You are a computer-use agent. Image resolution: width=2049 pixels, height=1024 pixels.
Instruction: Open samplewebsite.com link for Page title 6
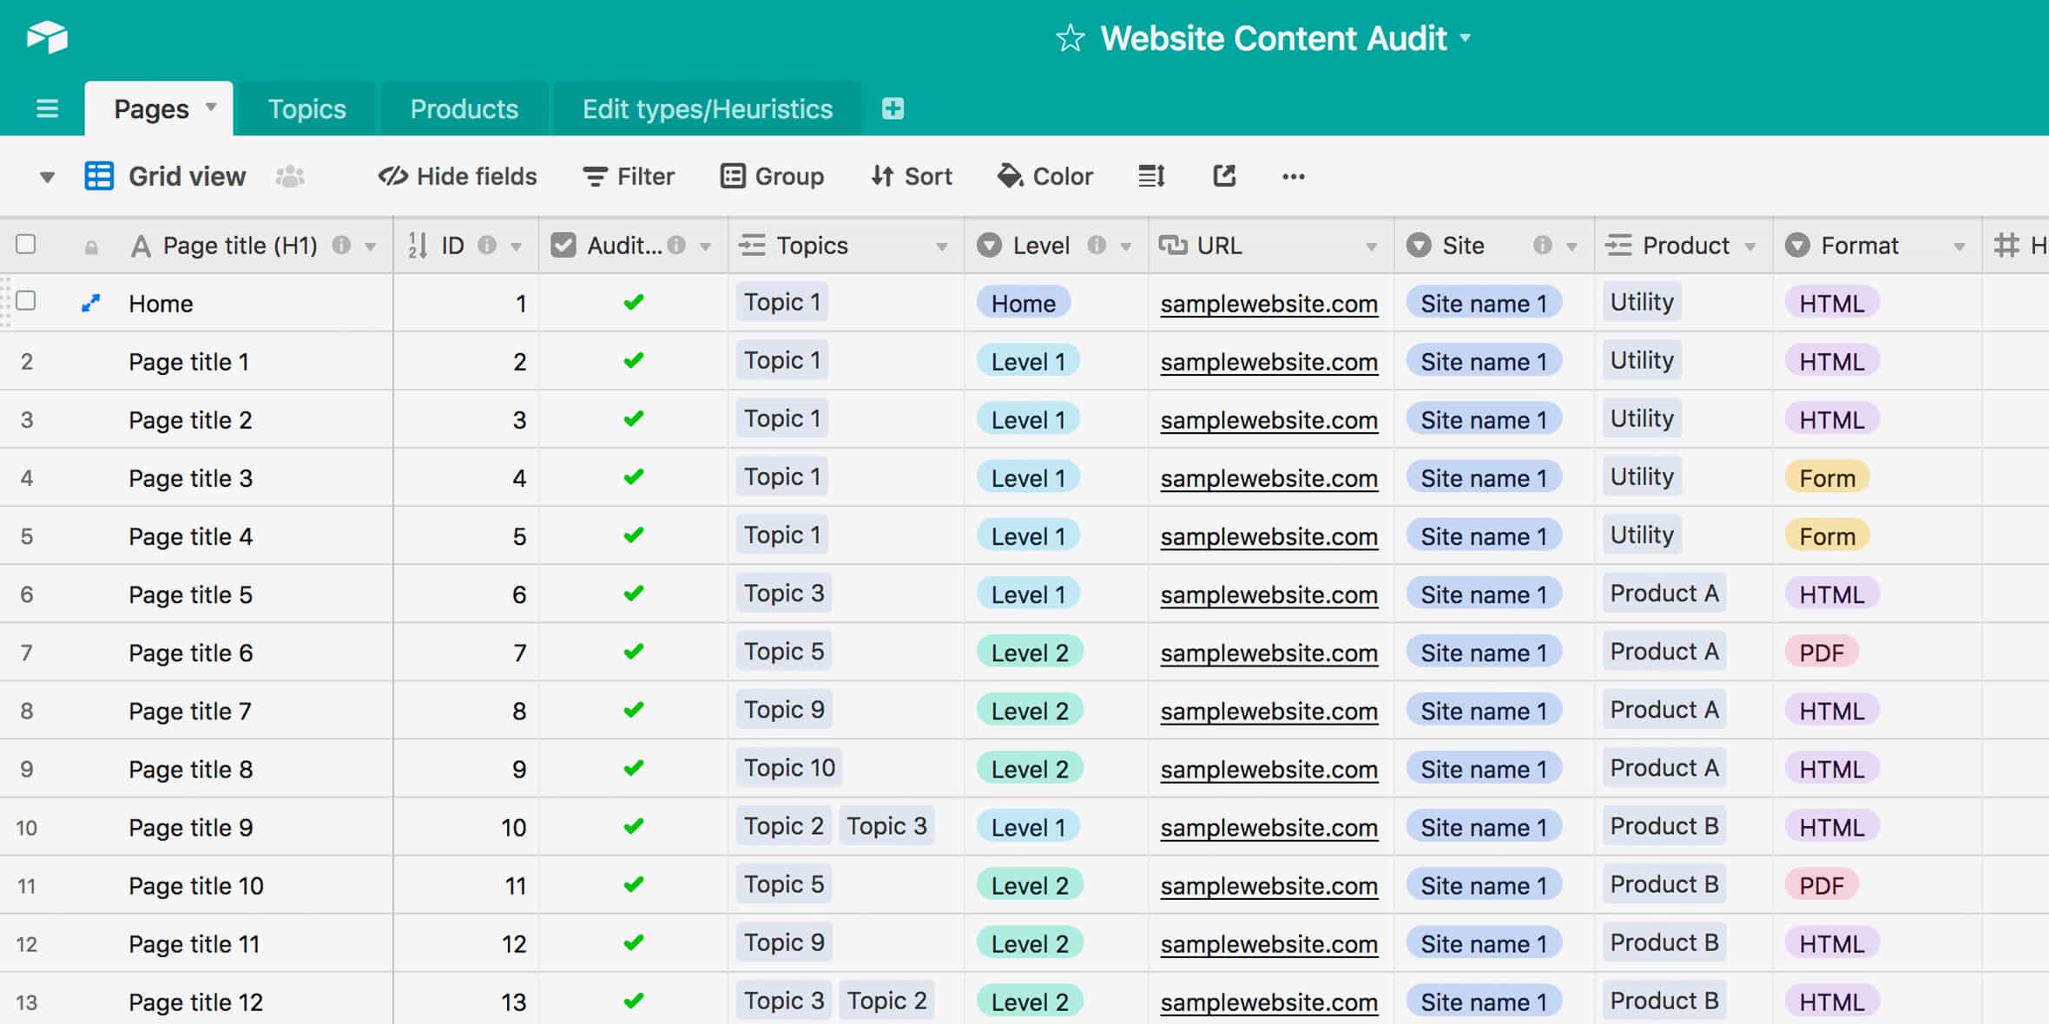pos(1268,653)
